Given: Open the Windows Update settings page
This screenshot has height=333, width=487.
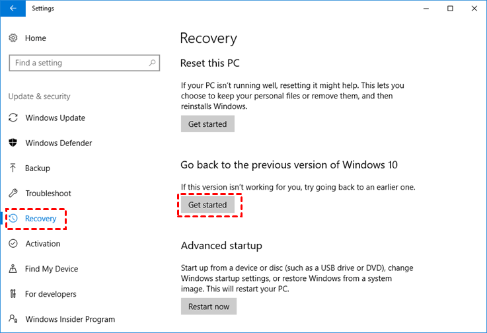Looking at the screenshot, I should [x=55, y=118].
